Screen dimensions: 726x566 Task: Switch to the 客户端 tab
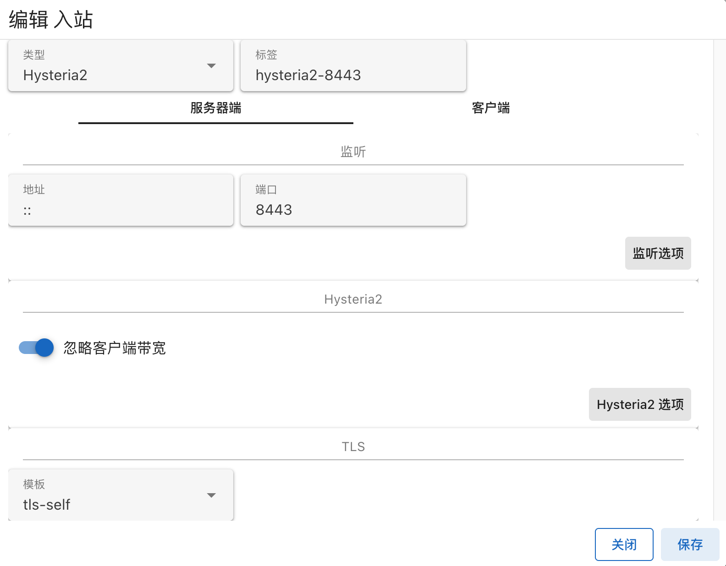[x=491, y=108]
